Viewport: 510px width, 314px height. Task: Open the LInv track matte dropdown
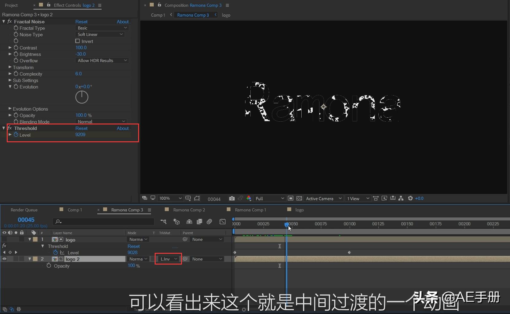tap(168, 259)
